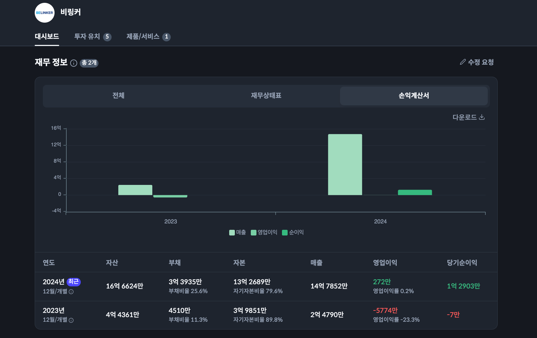Select the 전체 view segment
This screenshot has height=338, width=537.
[x=118, y=96]
